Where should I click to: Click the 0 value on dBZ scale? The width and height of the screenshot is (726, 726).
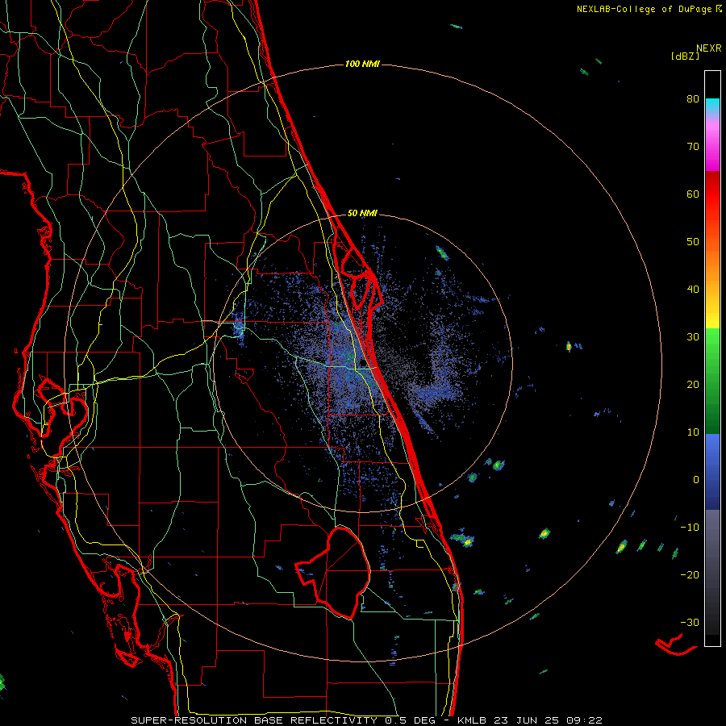pyautogui.click(x=696, y=480)
